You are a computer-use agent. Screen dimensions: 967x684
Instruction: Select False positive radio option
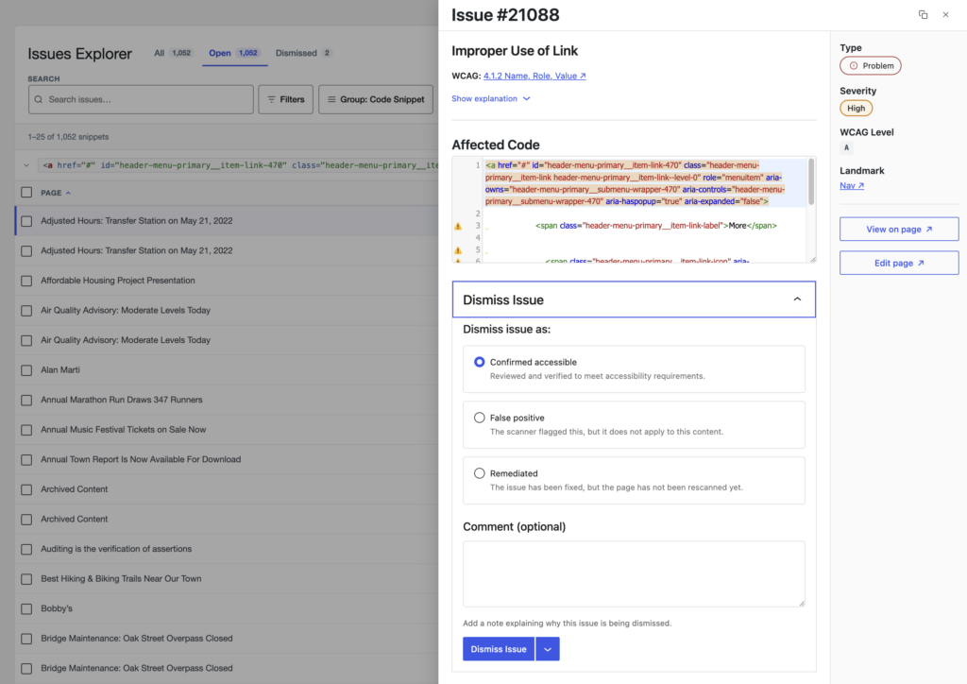pyautogui.click(x=479, y=418)
